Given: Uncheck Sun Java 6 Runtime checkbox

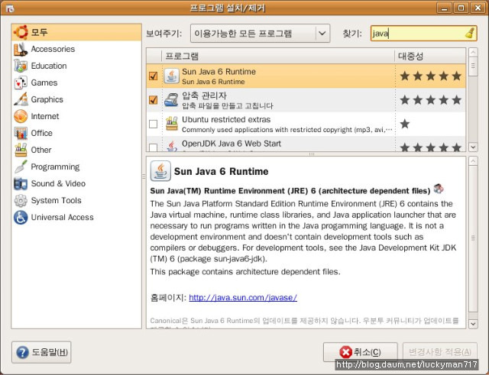Looking at the screenshot, I should pyautogui.click(x=153, y=76).
